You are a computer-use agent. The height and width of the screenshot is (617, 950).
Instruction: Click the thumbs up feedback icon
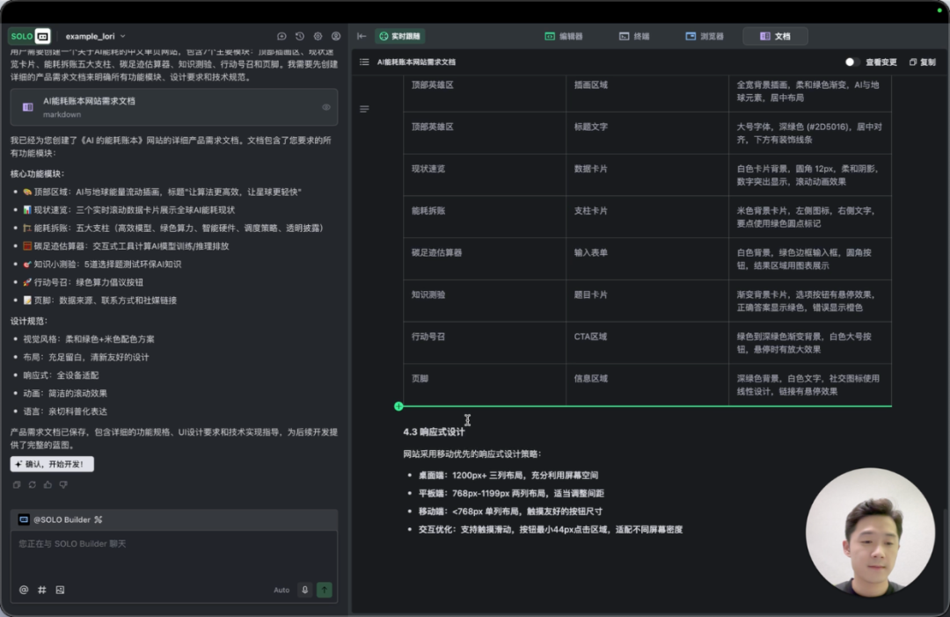pos(47,484)
